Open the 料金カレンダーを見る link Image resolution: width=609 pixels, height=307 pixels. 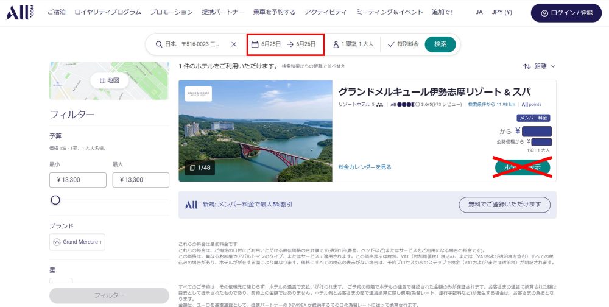(365, 167)
